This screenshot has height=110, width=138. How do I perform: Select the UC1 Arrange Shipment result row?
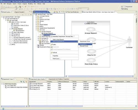[x=83, y=84]
